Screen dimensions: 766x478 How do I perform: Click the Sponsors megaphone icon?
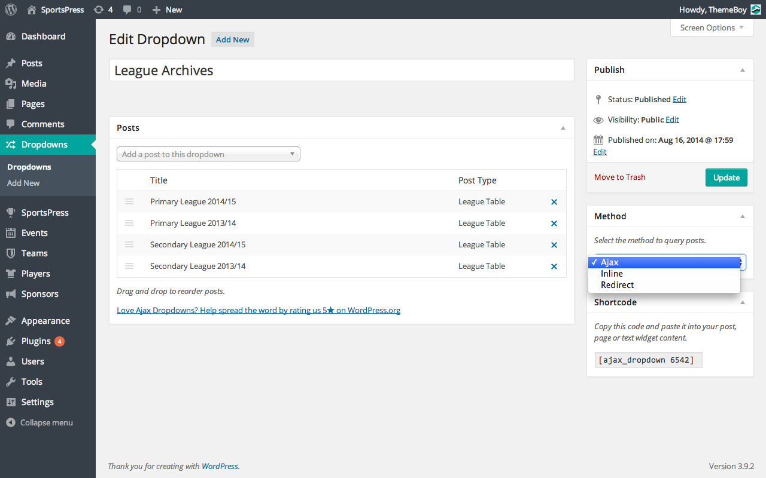pos(11,294)
